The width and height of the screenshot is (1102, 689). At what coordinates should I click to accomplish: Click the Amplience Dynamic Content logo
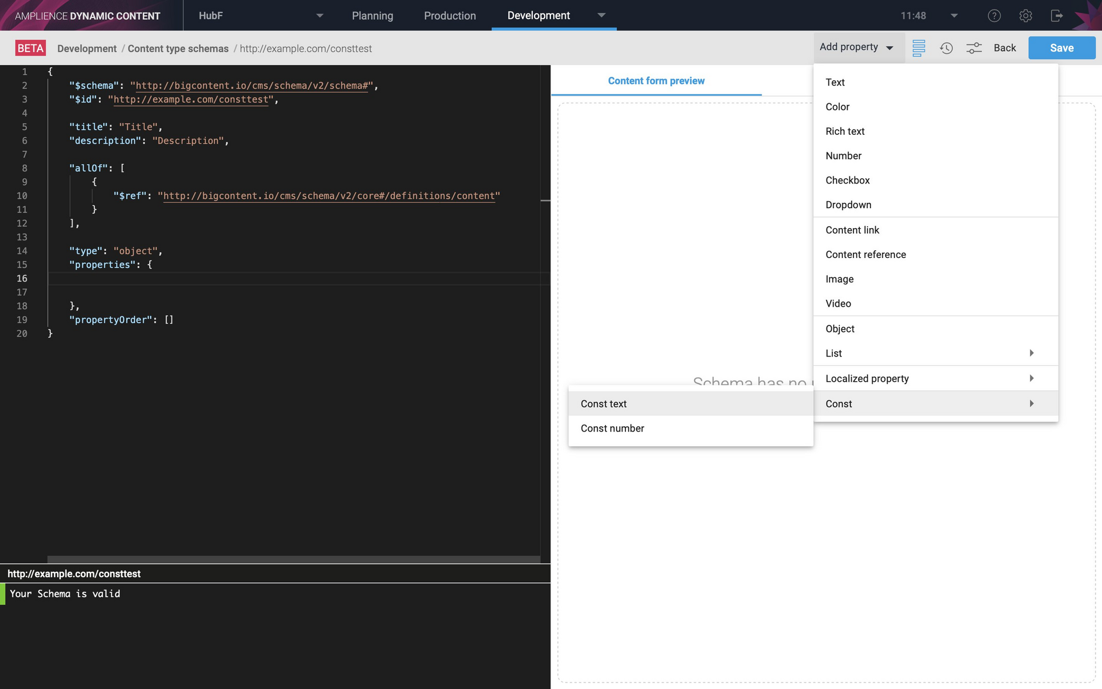87,16
